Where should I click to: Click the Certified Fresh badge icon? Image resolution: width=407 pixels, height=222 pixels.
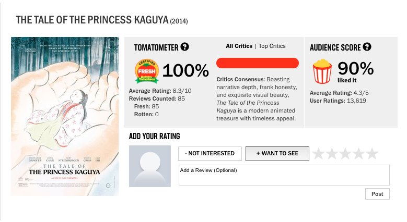[147, 70]
